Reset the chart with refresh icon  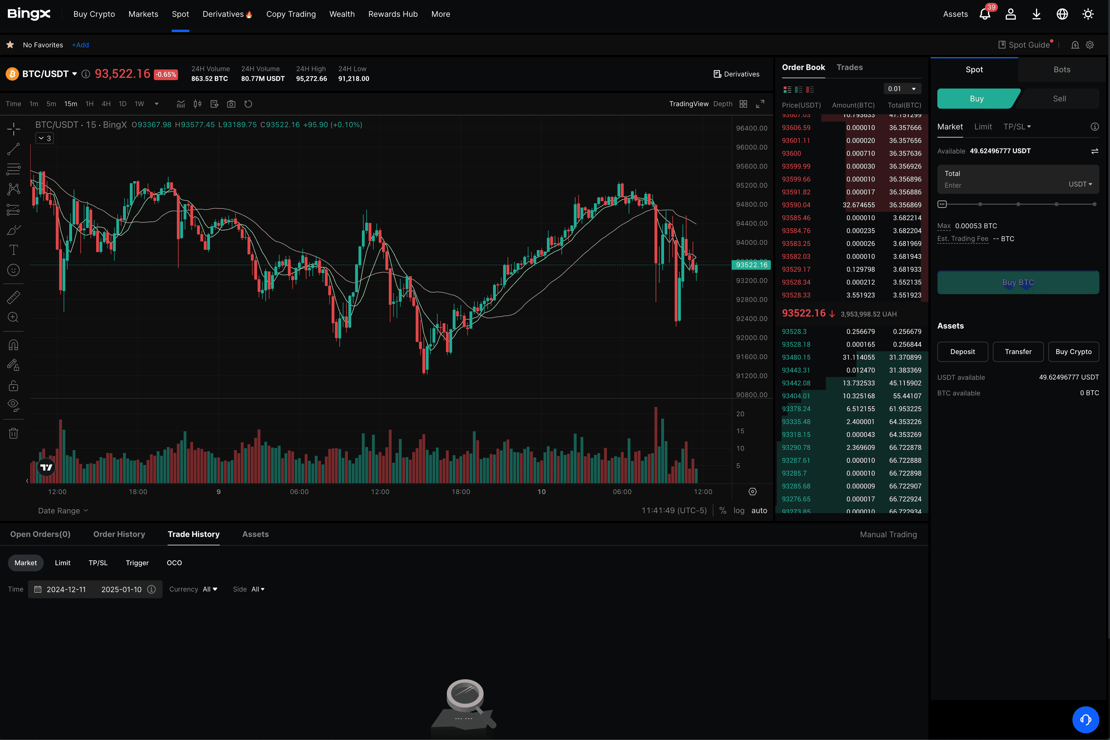248,104
